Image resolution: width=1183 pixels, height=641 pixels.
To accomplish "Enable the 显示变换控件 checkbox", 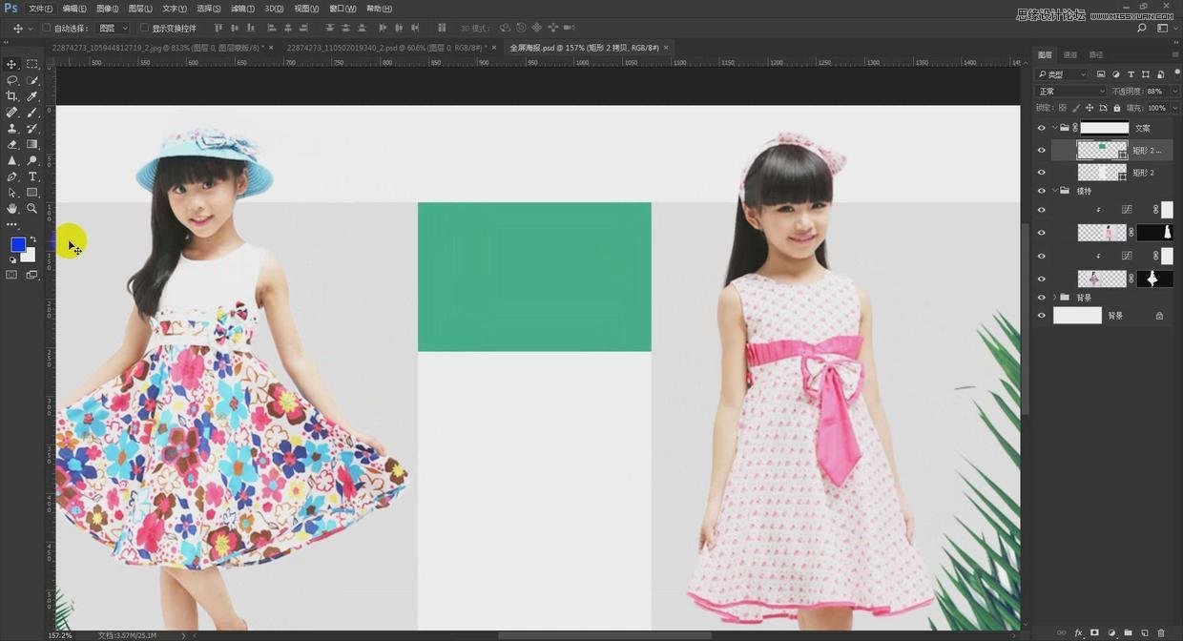I will click(x=144, y=29).
